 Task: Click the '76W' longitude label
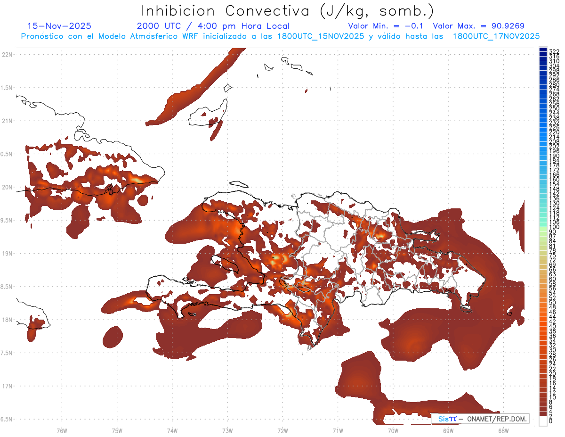[62, 430]
